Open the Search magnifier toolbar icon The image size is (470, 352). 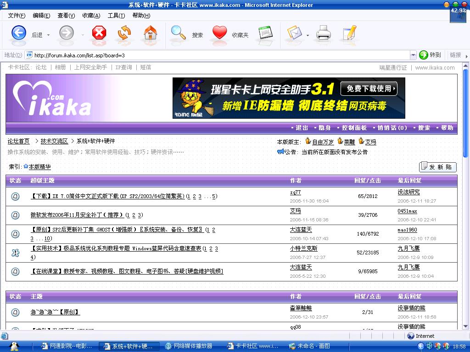(x=178, y=33)
